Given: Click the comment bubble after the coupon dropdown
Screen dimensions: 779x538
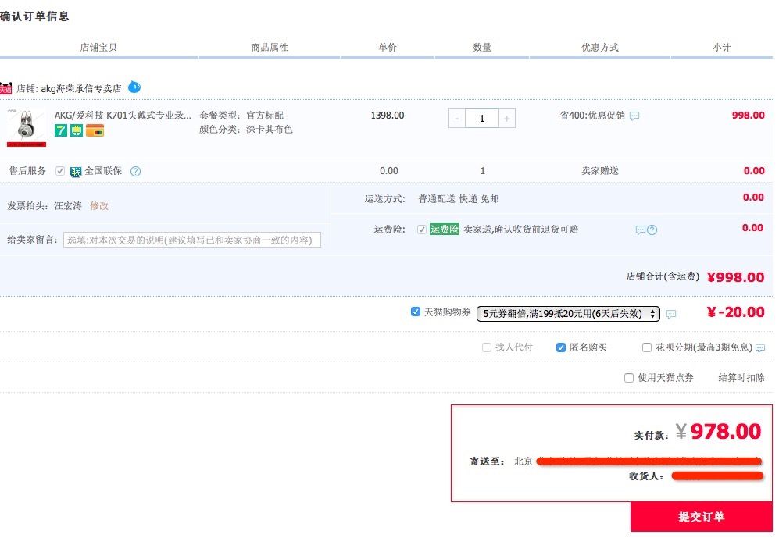Looking at the screenshot, I should click(x=671, y=314).
